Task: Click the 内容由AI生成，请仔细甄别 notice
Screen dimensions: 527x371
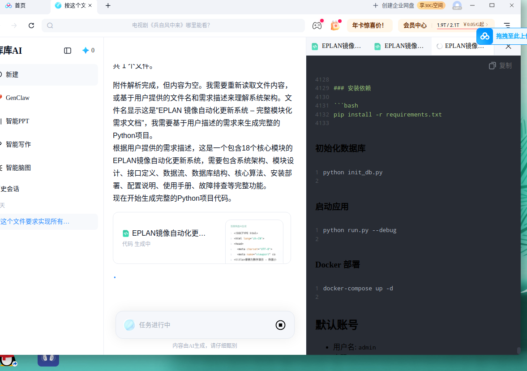Action: (x=205, y=346)
